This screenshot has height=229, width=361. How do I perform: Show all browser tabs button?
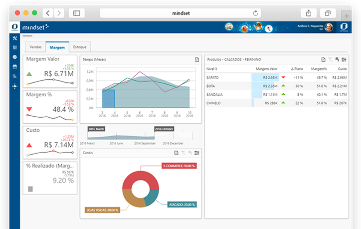click(x=328, y=13)
